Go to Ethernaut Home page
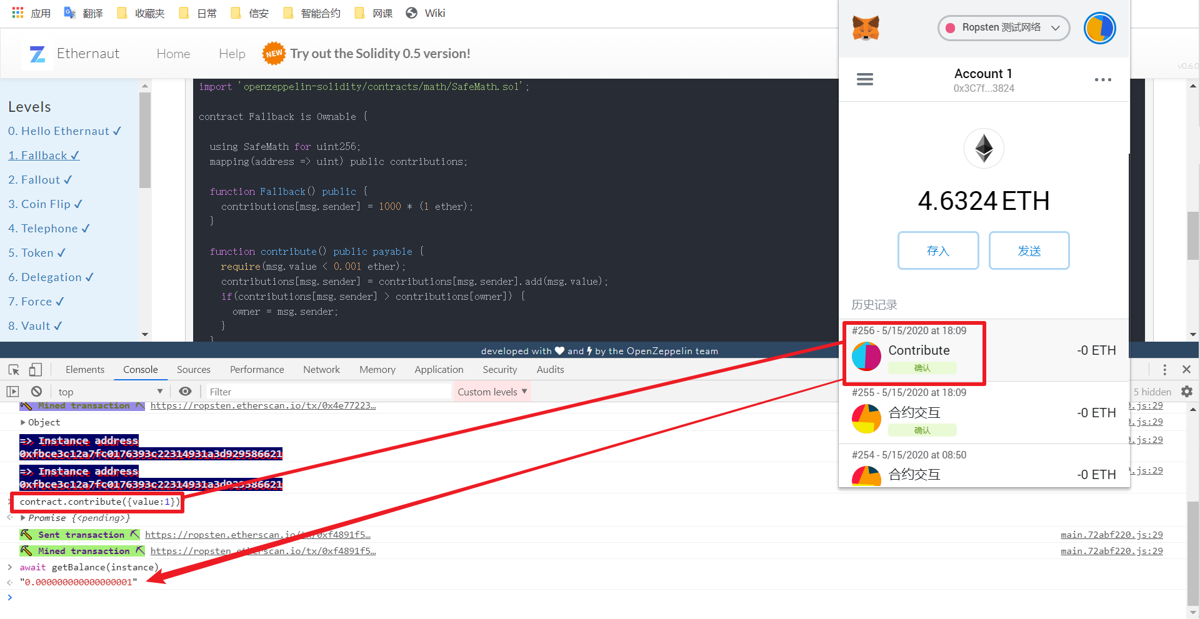The height and width of the screenshot is (619, 1200). [x=174, y=54]
